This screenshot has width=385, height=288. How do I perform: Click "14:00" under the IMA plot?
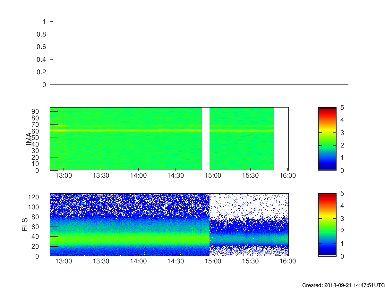click(138, 176)
